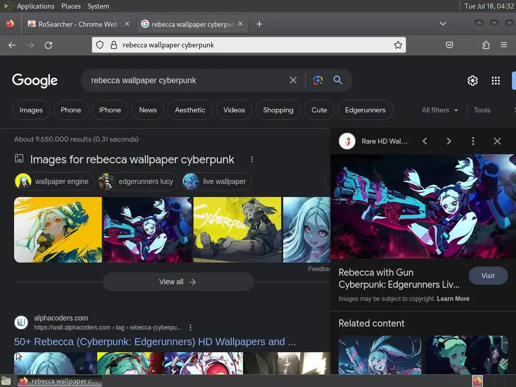The height and width of the screenshot is (387, 516).
Task: Click the padlock site info icon
Action: pyautogui.click(x=114, y=45)
